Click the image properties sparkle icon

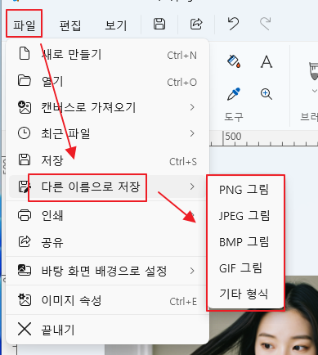pyautogui.click(x=25, y=299)
